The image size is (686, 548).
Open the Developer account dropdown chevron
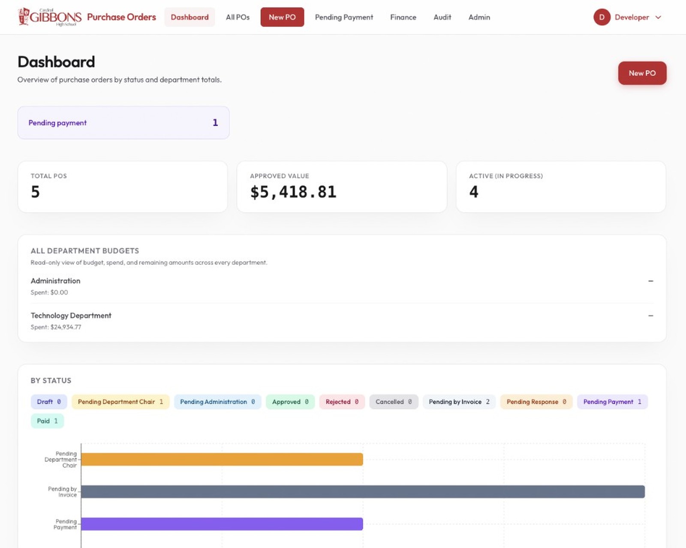coord(658,17)
